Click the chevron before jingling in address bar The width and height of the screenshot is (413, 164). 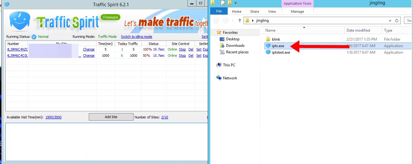[253, 21]
